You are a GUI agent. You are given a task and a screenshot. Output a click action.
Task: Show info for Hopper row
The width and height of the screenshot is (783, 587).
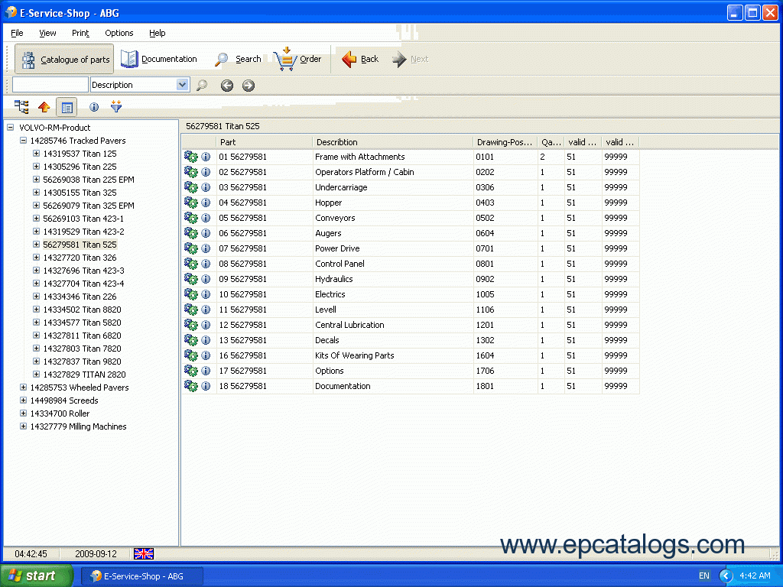coord(206,203)
